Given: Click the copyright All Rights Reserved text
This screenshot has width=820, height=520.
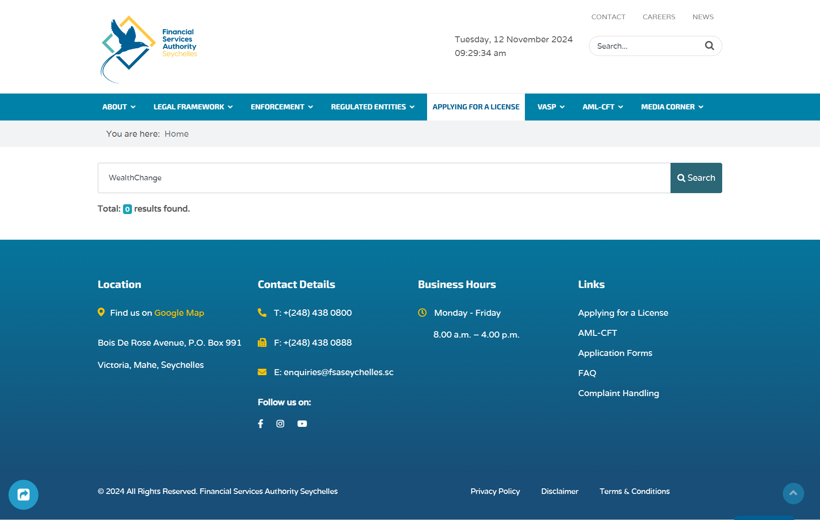Looking at the screenshot, I should click(217, 491).
